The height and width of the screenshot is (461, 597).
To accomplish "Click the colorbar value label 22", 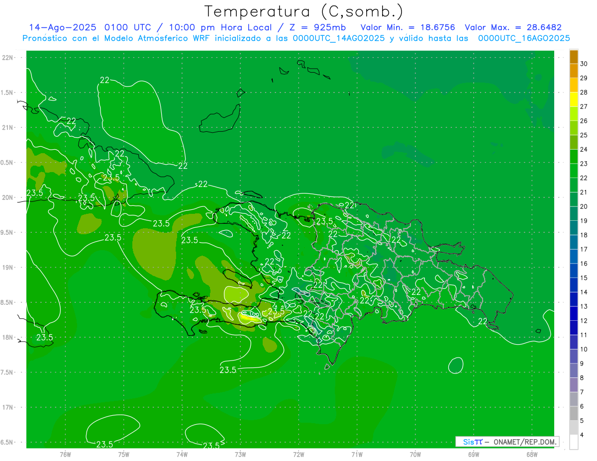I will click(x=584, y=178).
